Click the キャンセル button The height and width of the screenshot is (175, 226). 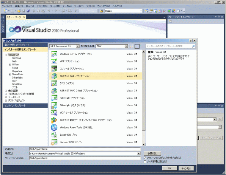[x=186, y=168]
